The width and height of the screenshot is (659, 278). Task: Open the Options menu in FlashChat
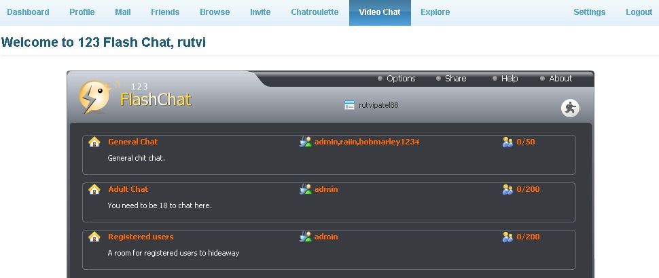click(x=401, y=79)
